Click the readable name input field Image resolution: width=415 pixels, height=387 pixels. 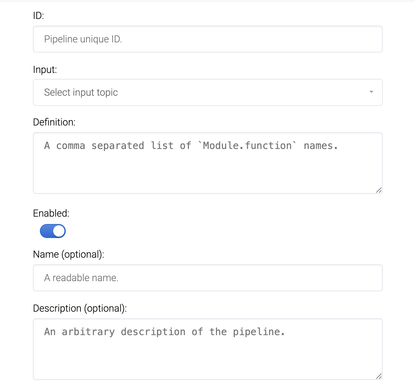point(207,278)
